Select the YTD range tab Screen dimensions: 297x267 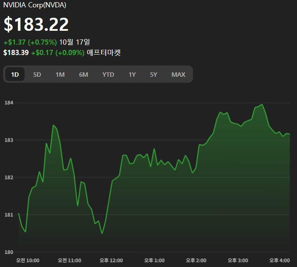108,75
